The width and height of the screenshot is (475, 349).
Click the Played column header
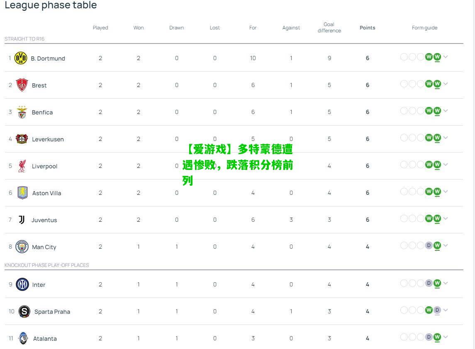coord(100,27)
